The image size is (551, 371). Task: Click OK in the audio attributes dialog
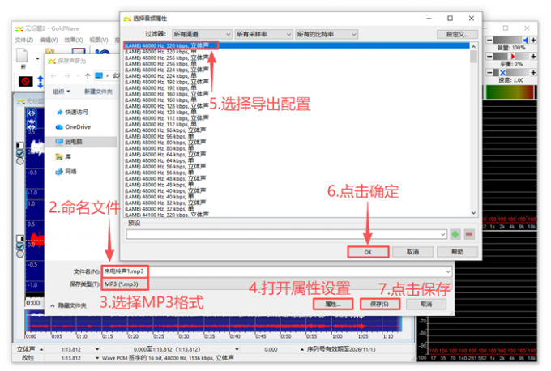point(368,252)
